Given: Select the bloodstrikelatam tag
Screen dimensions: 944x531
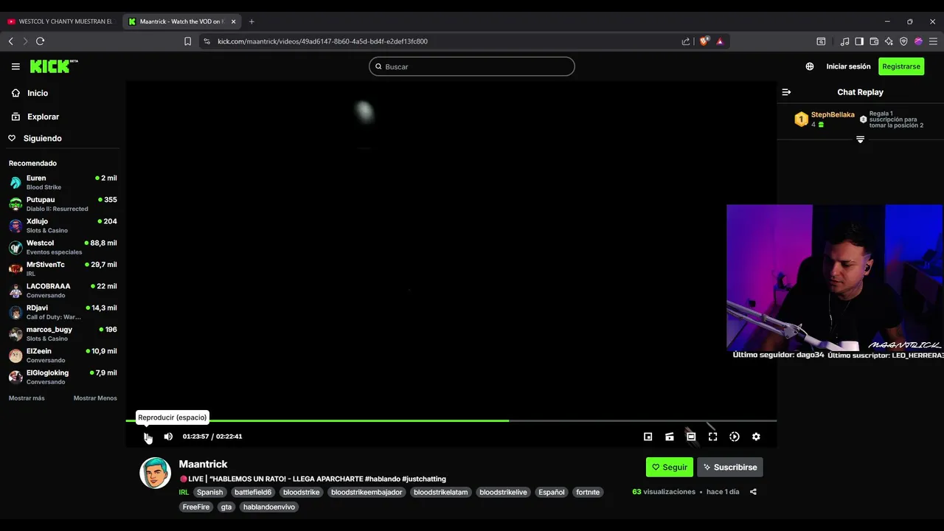Looking at the screenshot, I should point(441,492).
